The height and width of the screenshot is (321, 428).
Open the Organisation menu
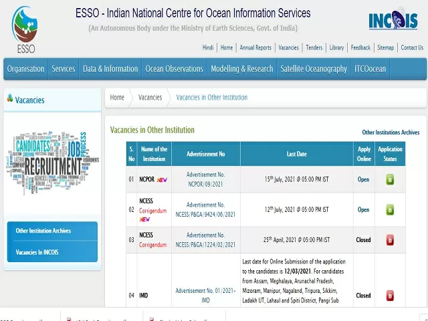(25, 69)
